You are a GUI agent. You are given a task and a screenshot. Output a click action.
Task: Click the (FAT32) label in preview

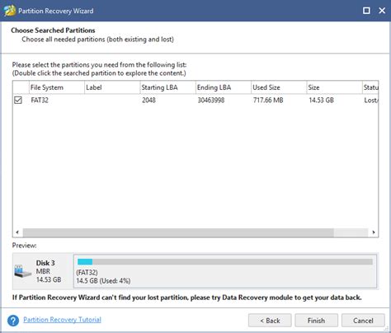(87, 272)
